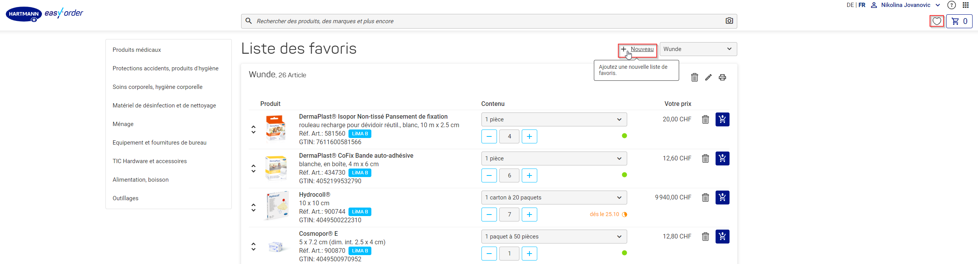Reorder DermaPlast Isopor with sort arrows

coord(254,129)
